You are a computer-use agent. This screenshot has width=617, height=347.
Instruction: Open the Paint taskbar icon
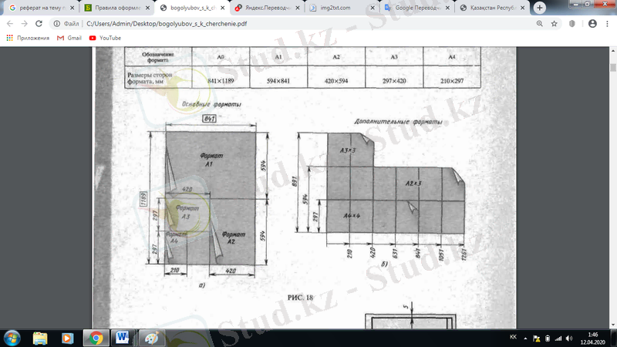tap(151, 339)
